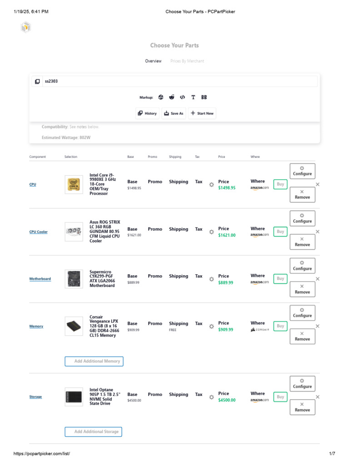The width and height of the screenshot is (349, 465).
Task: Open the Motherboard component link
Action: point(40,279)
